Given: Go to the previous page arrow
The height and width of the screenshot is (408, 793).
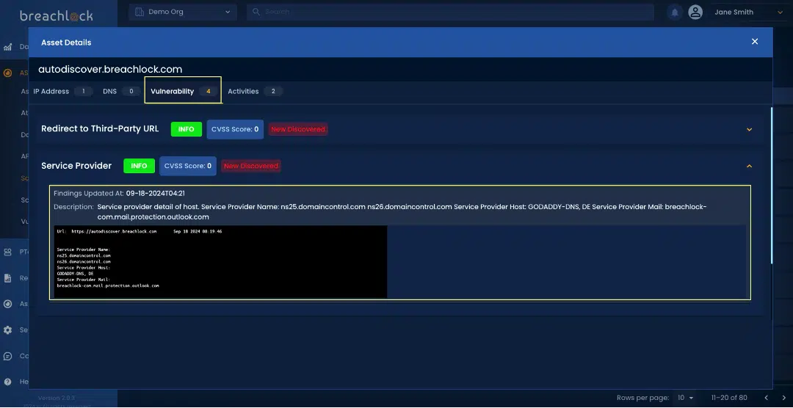Looking at the screenshot, I should click(766, 398).
